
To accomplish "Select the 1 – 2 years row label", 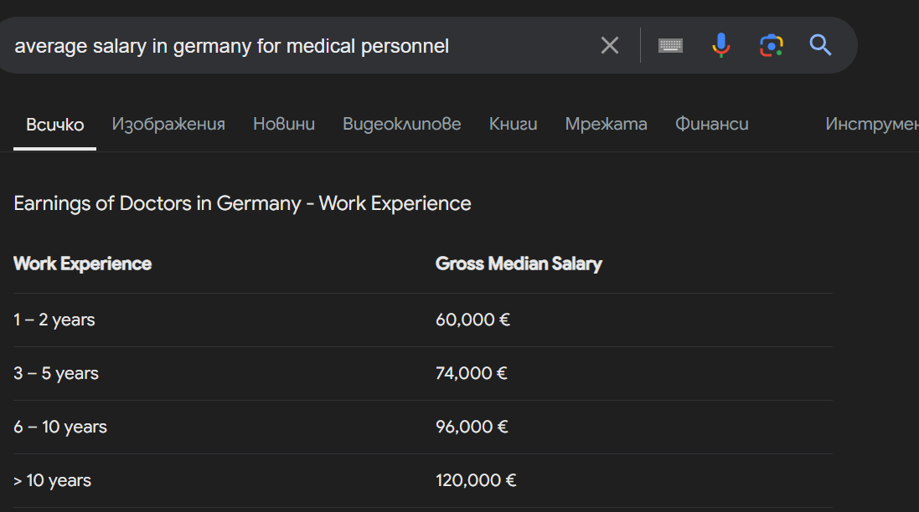I will point(54,320).
